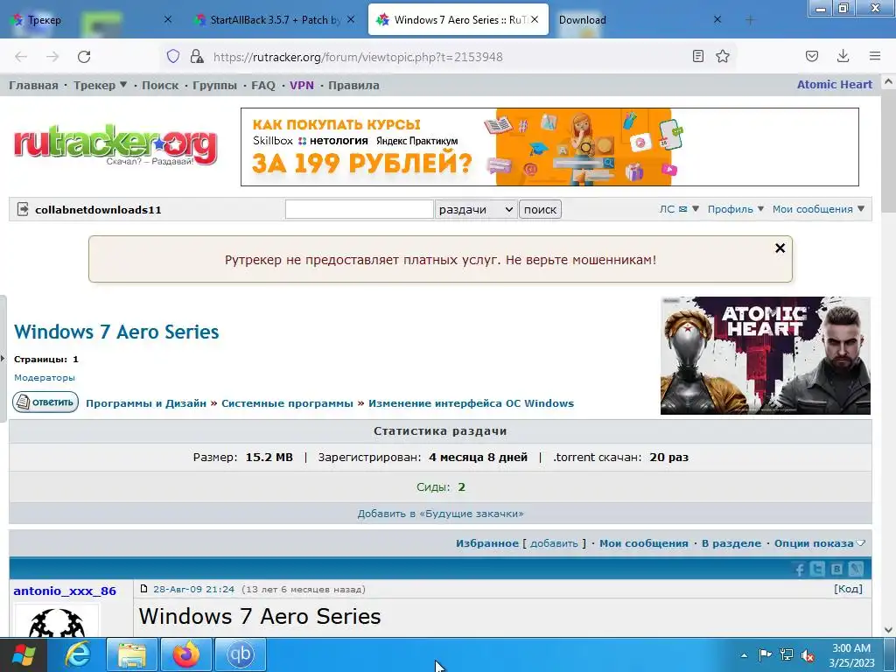This screenshot has width=896, height=672.
Task: Share the topic on Twitter icon
Action: (818, 569)
